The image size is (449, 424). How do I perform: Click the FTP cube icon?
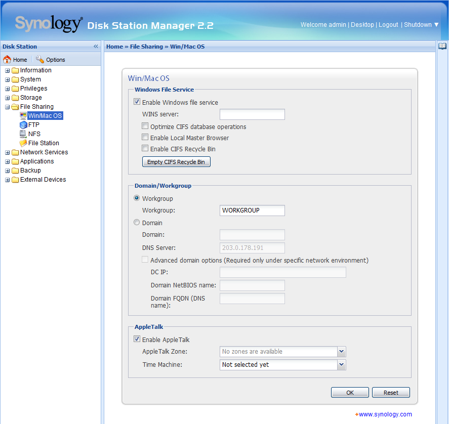[23, 125]
